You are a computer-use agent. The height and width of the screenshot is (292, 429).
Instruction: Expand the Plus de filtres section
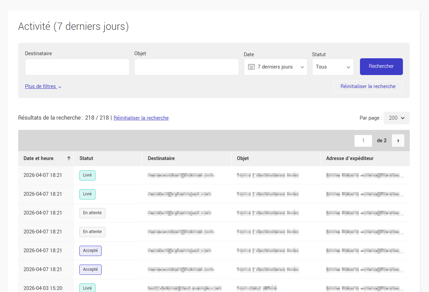click(x=43, y=86)
